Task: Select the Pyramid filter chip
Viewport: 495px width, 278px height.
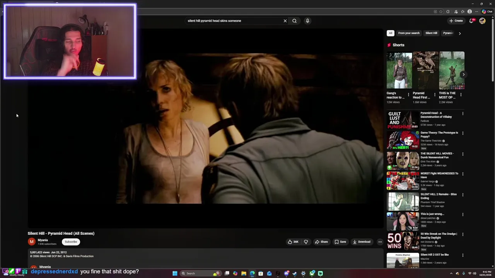Action: pos(448,33)
